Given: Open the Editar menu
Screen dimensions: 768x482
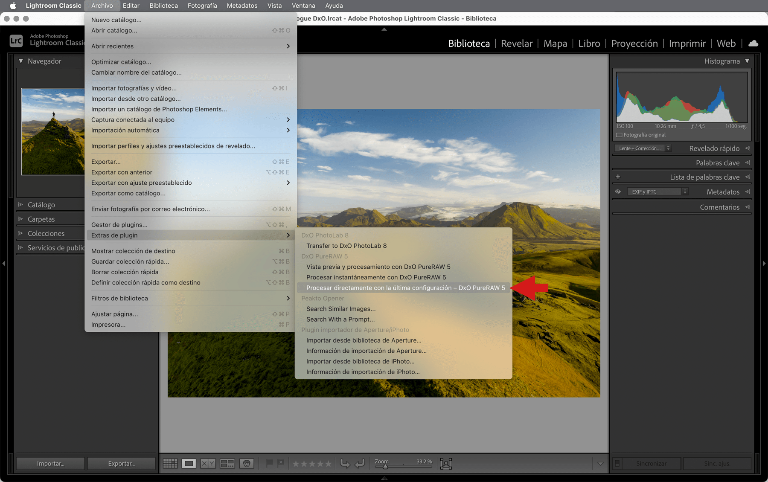Looking at the screenshot, I should coord(131,6).
